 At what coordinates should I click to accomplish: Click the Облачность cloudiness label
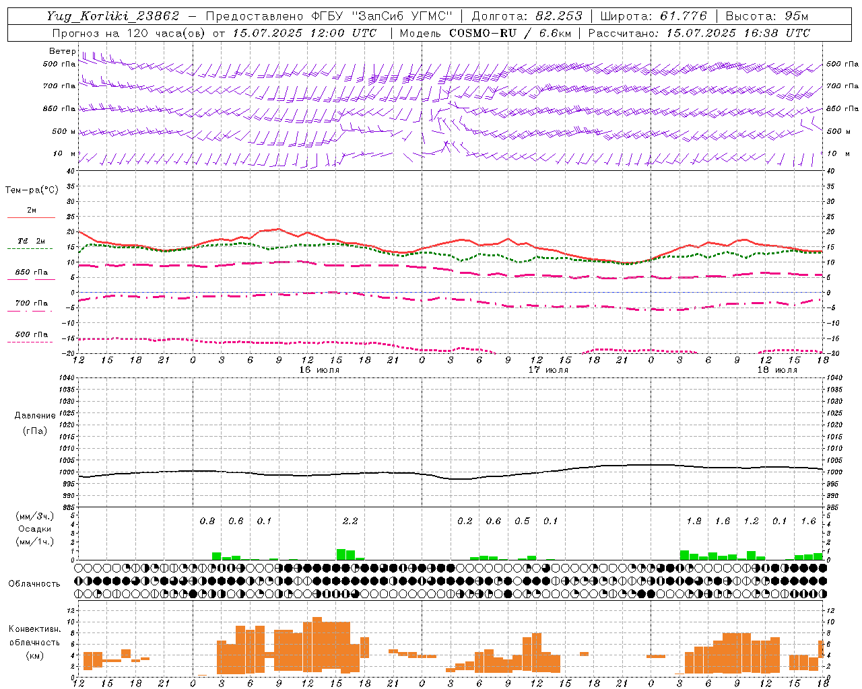point(34,584)
